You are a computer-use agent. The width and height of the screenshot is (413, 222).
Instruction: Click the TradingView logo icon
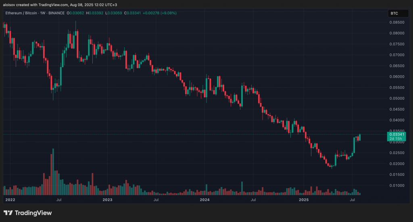click(8, 213)
